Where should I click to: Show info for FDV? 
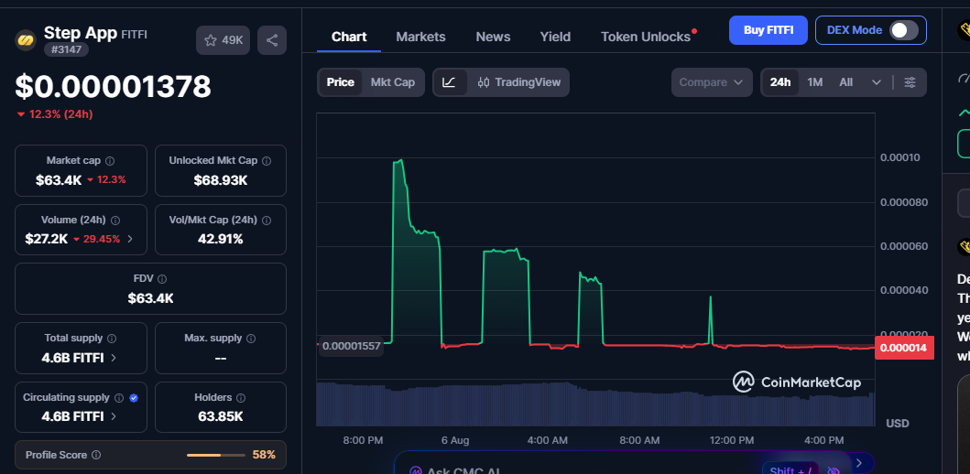tap(162, 279)
